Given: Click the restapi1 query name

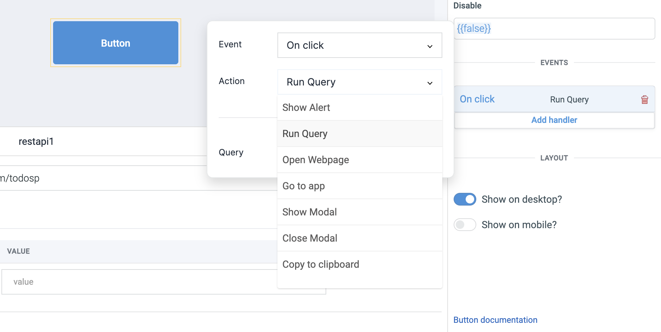Looking at the screenshot, I should [36, 142].
